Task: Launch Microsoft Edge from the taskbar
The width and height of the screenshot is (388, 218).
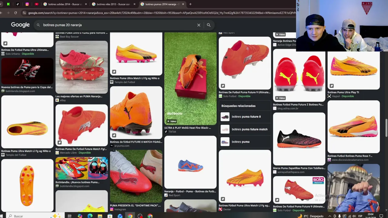Action: tap(90, 216)
